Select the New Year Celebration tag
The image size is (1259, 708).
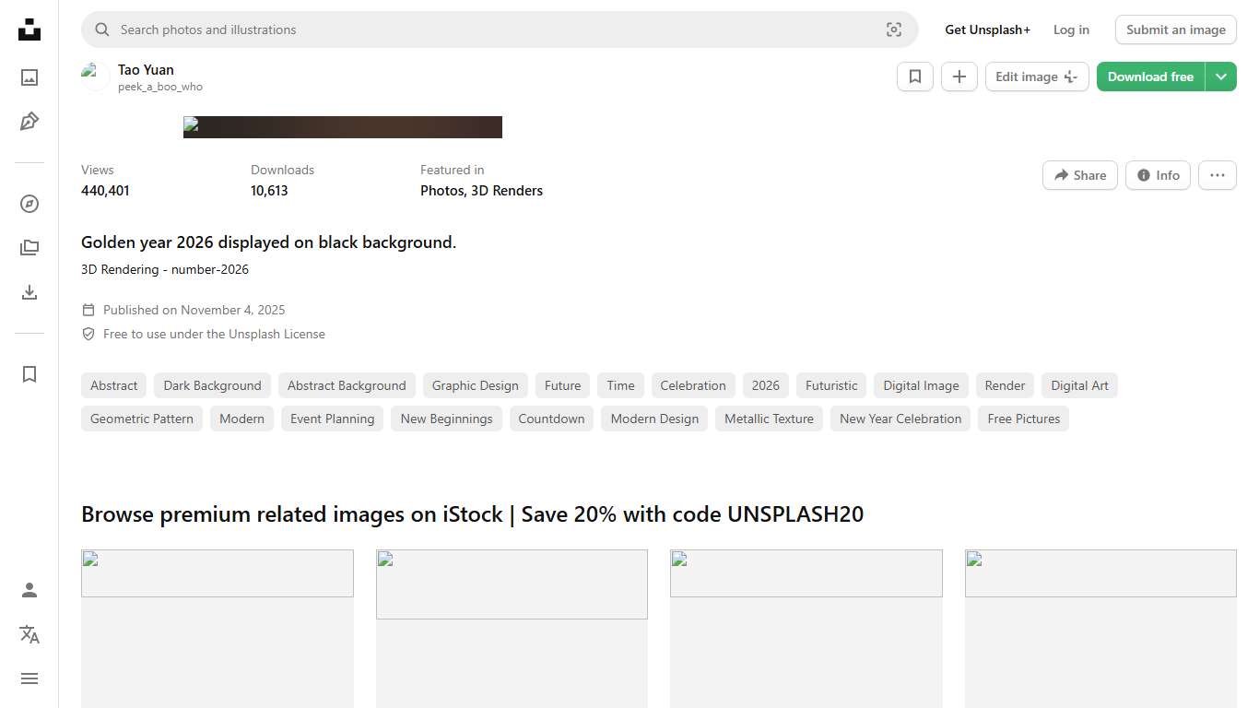[x=900, y=419]
